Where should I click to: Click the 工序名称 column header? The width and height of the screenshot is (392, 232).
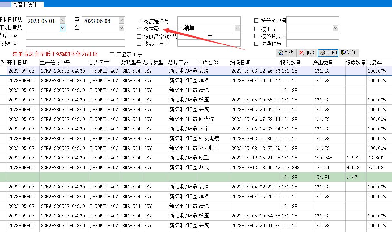(x=207, y=63)
